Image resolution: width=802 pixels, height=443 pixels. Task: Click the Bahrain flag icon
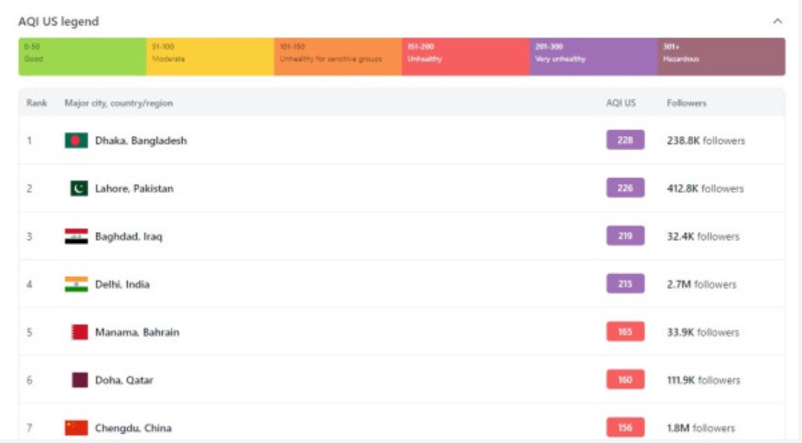80,332
